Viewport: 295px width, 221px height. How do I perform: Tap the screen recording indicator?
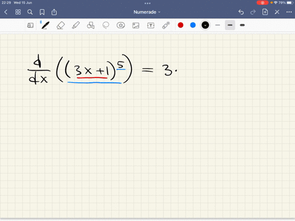pyautogui.click(x=262, y=2)
